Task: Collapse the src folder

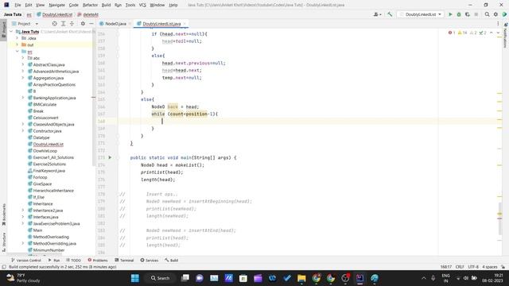Action: pos(17,52)
